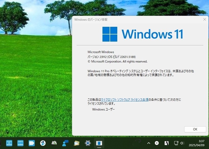Click the first blue laptop taskbar icon
Viewport: 209px width, 149px height.
click(9, 143)
